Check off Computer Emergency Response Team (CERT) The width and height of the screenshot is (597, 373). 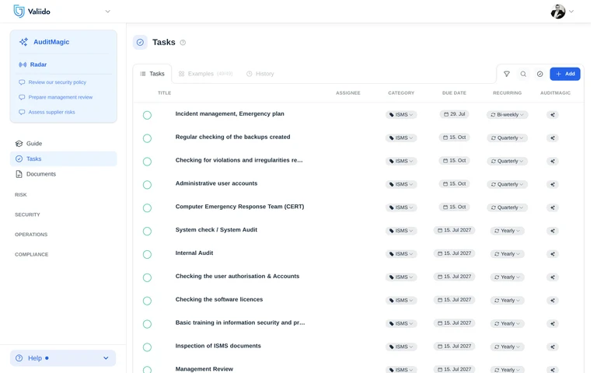[x=147, y=208]
